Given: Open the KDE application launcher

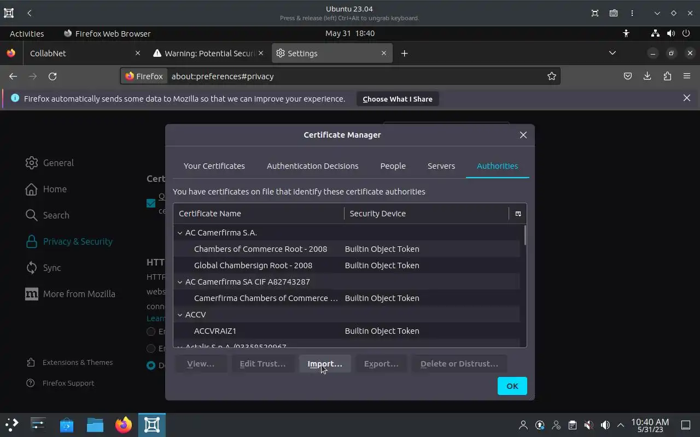Looking at the screenshot, I should [11, 424].
